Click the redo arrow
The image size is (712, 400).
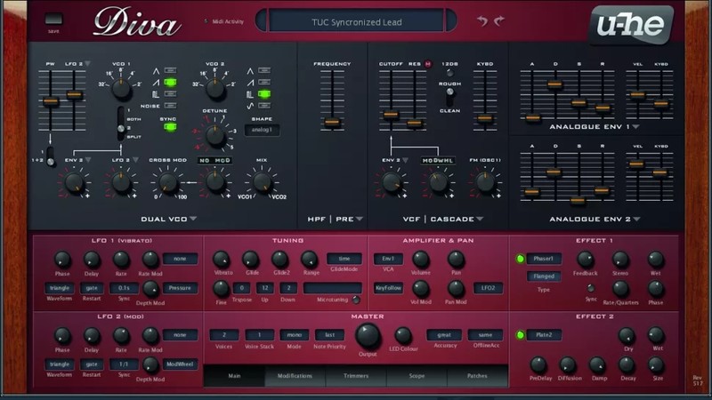pyautogui.click(x=499, y=20)
